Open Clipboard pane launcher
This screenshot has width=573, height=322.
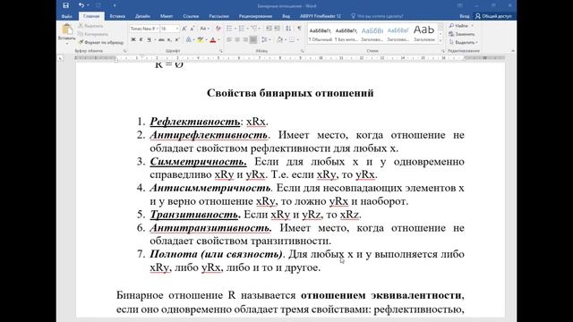(x=124, y=51)
